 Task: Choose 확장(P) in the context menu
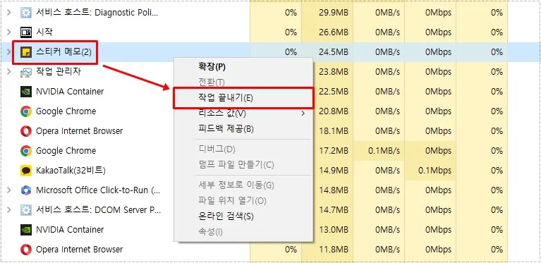212,67
